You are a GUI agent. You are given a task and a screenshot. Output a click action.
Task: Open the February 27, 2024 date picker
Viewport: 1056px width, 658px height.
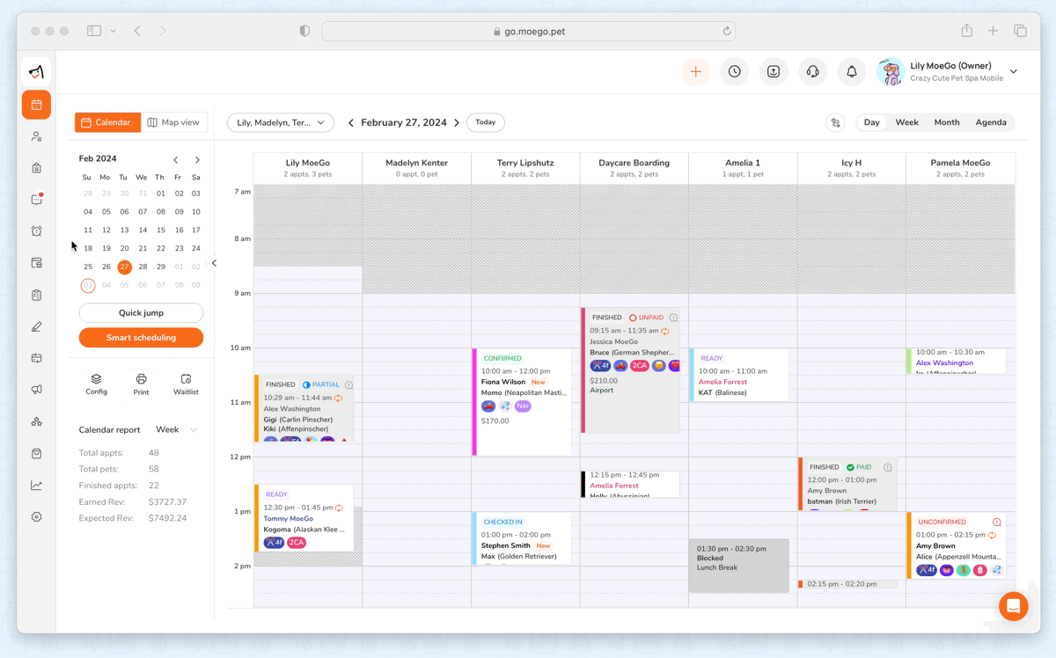tap(404, 123)
